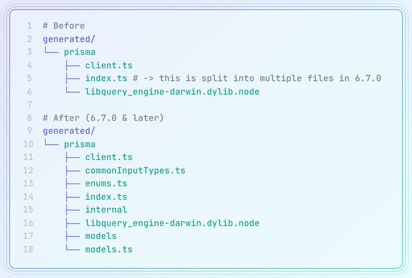Click the "models.ts" file name
The width and height of the screenshot is (412, 278).
coord(109,249)
